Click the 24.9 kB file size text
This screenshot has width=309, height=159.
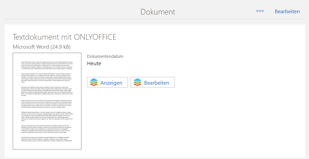coord(60,47)
